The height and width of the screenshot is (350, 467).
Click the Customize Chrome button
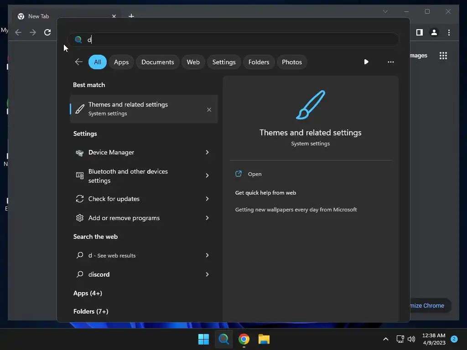click(431, 306)
